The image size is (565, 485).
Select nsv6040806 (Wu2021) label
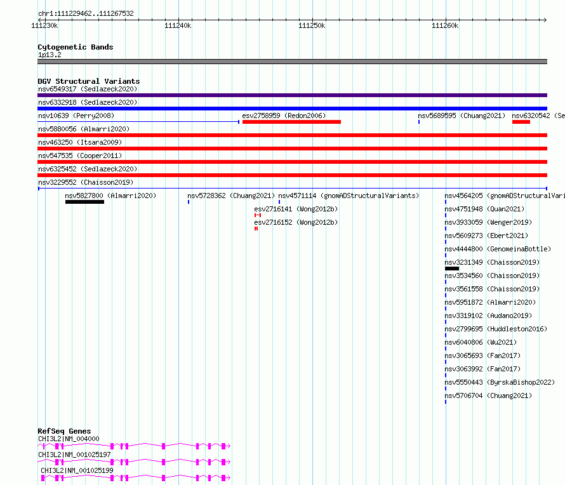point(481,342)
